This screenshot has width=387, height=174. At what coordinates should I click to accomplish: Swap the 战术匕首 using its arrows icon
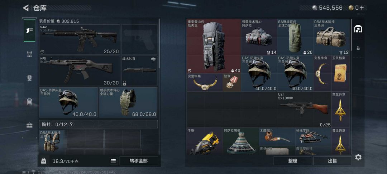pyautogui.click(x=153, y=59)
